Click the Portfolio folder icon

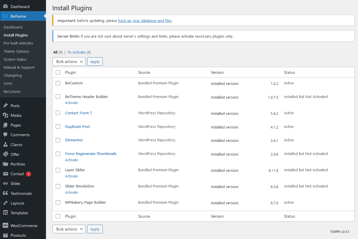click(x=5, y=164)
